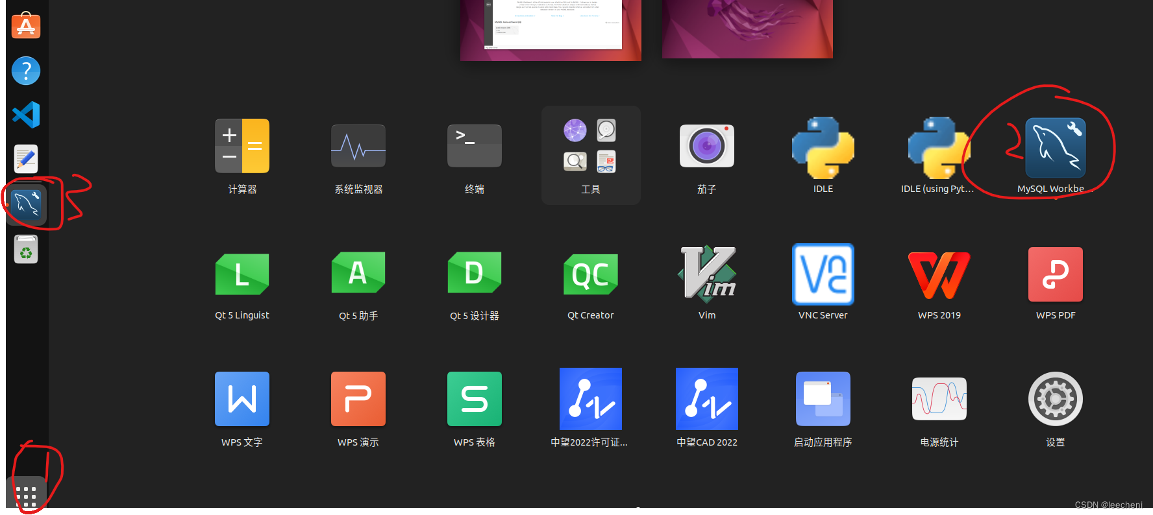Launch Qt 5 助手 assistant

pyautogui.click(x=358, y=272)
